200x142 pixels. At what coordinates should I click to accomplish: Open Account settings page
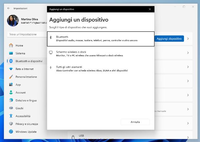[x=21, y=92]
